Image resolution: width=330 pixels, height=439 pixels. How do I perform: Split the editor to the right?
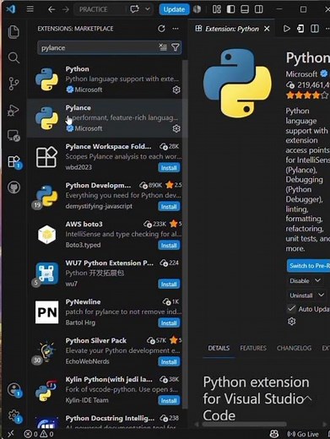[315, 29]
